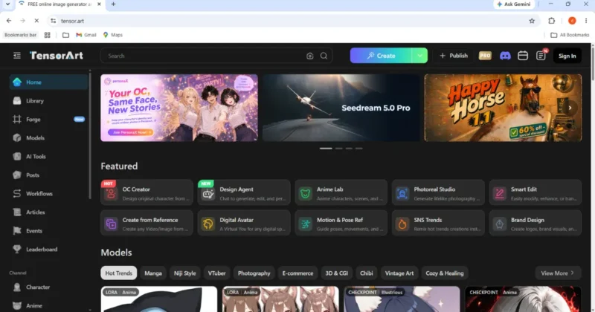The image size is (595, 312).
Task: Click the Events flag icon
Action: [16, 230]
